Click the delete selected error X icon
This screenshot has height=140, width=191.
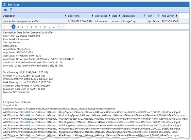(5, 10)
